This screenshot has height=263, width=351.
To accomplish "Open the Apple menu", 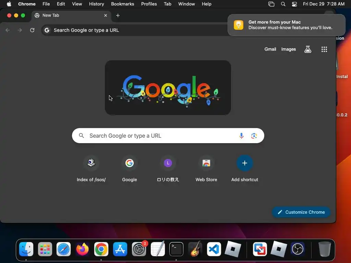I will 9,4.
